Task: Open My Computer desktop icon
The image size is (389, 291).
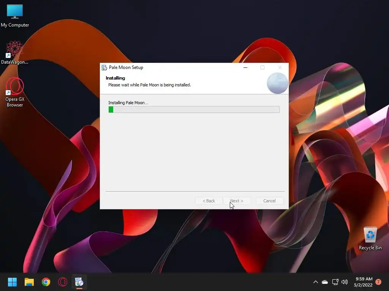Action: click(15, 16)
